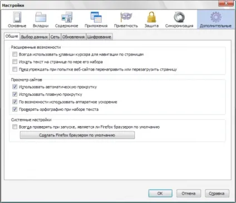Image resolution: width=236 pixels, height=203 pixels.
Task: Enable redirect warning 'Предупреждать' checkbox
Action: 14,69
